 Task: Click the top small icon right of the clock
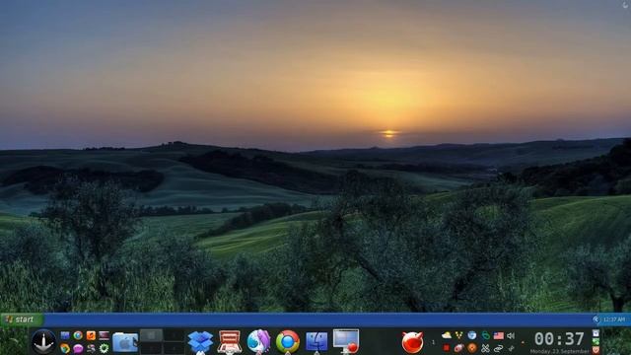pyautogui.click(x=596, y=333)
